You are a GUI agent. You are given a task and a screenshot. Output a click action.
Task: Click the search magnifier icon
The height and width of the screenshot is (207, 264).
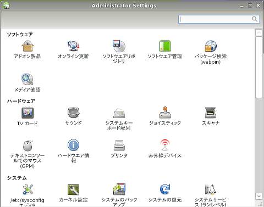[255, 19]
